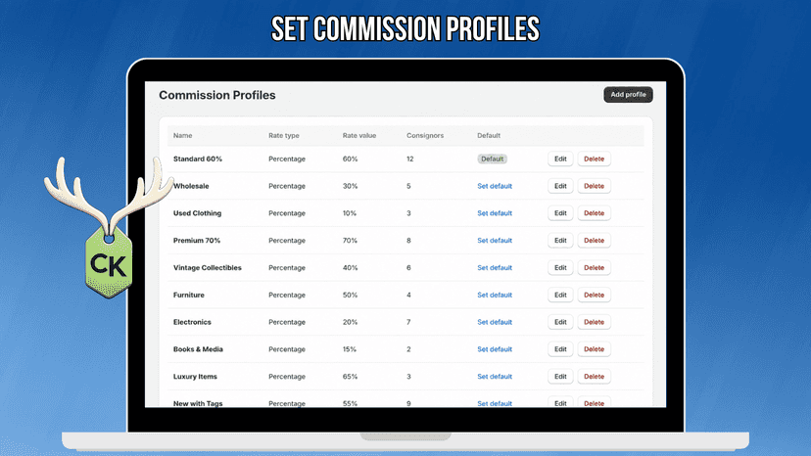
Task: Select the Wholesale profile name
Action: click(191, 186)
